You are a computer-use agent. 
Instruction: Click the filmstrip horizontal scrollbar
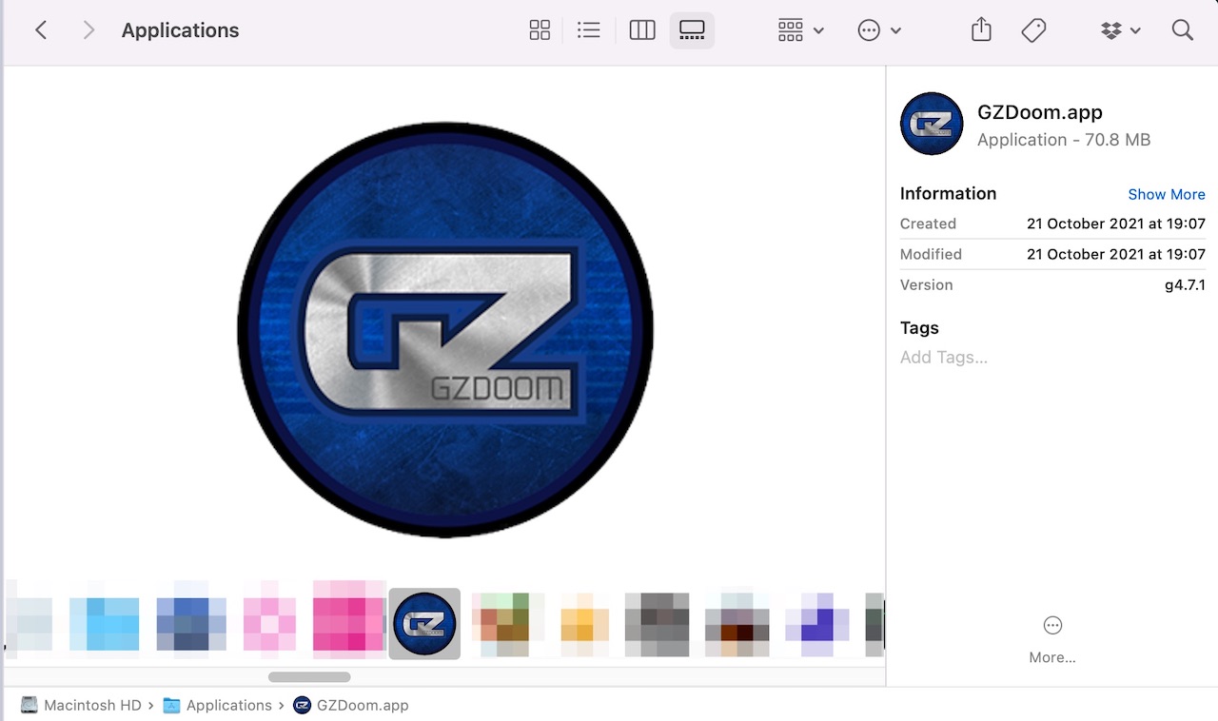tap(309, 677)
